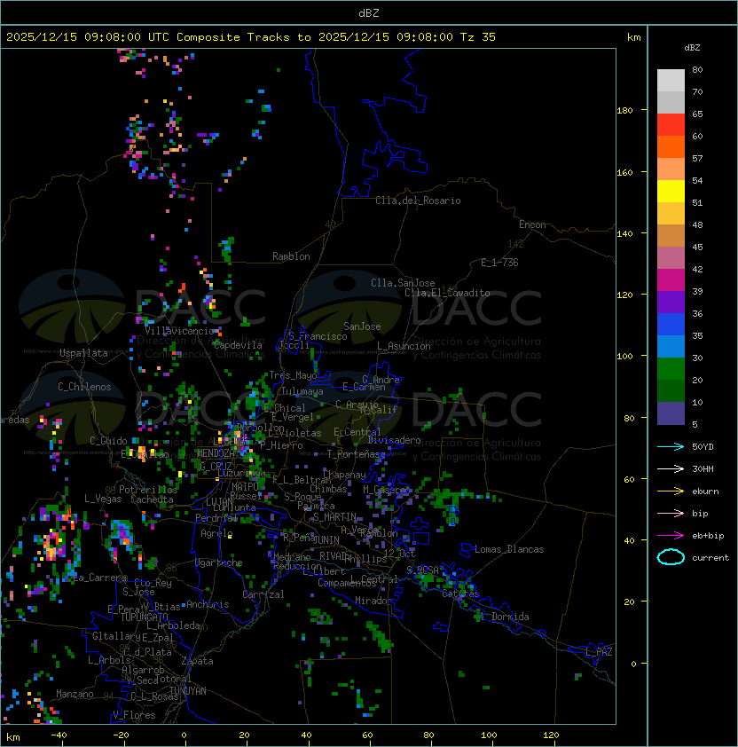Click the cyan 'current' ellipse symbol

tap(671, 557)
